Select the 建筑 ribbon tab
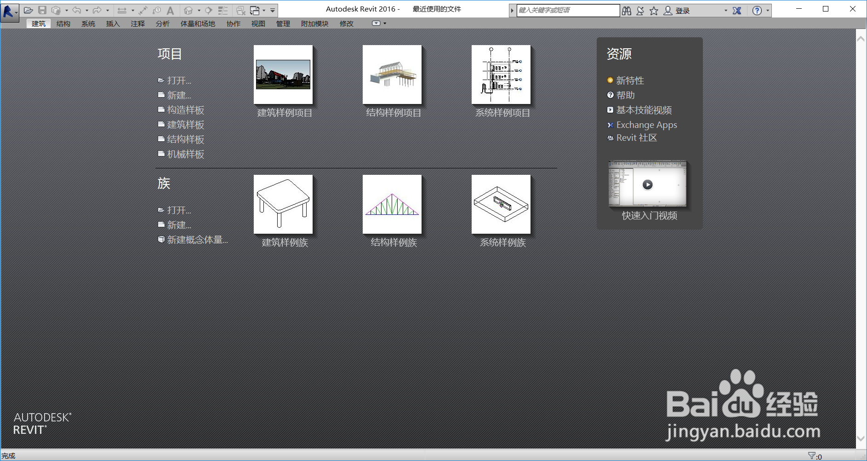867x461 pixels. point(39,24)
